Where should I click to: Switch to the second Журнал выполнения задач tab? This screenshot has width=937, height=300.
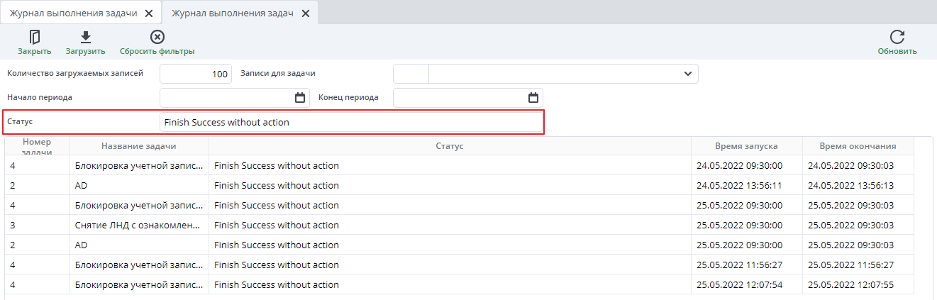coord(232,13)
